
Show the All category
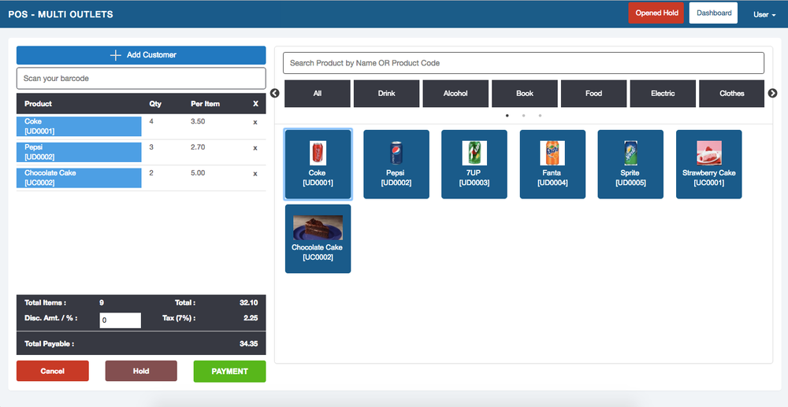[318, 94]
